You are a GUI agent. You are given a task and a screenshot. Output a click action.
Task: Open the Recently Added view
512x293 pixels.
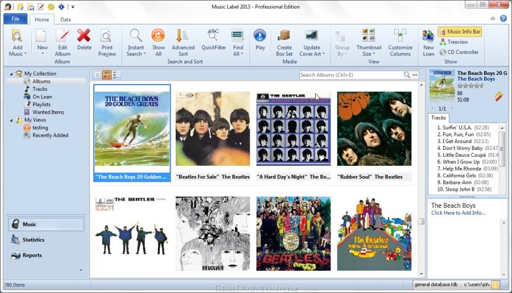coord(50,135)
